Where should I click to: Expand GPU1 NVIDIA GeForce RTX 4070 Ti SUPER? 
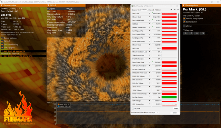click(2, 56)
